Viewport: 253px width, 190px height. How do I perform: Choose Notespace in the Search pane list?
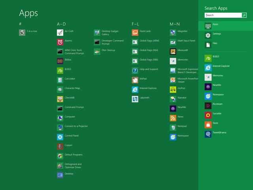tap(226, 96)
